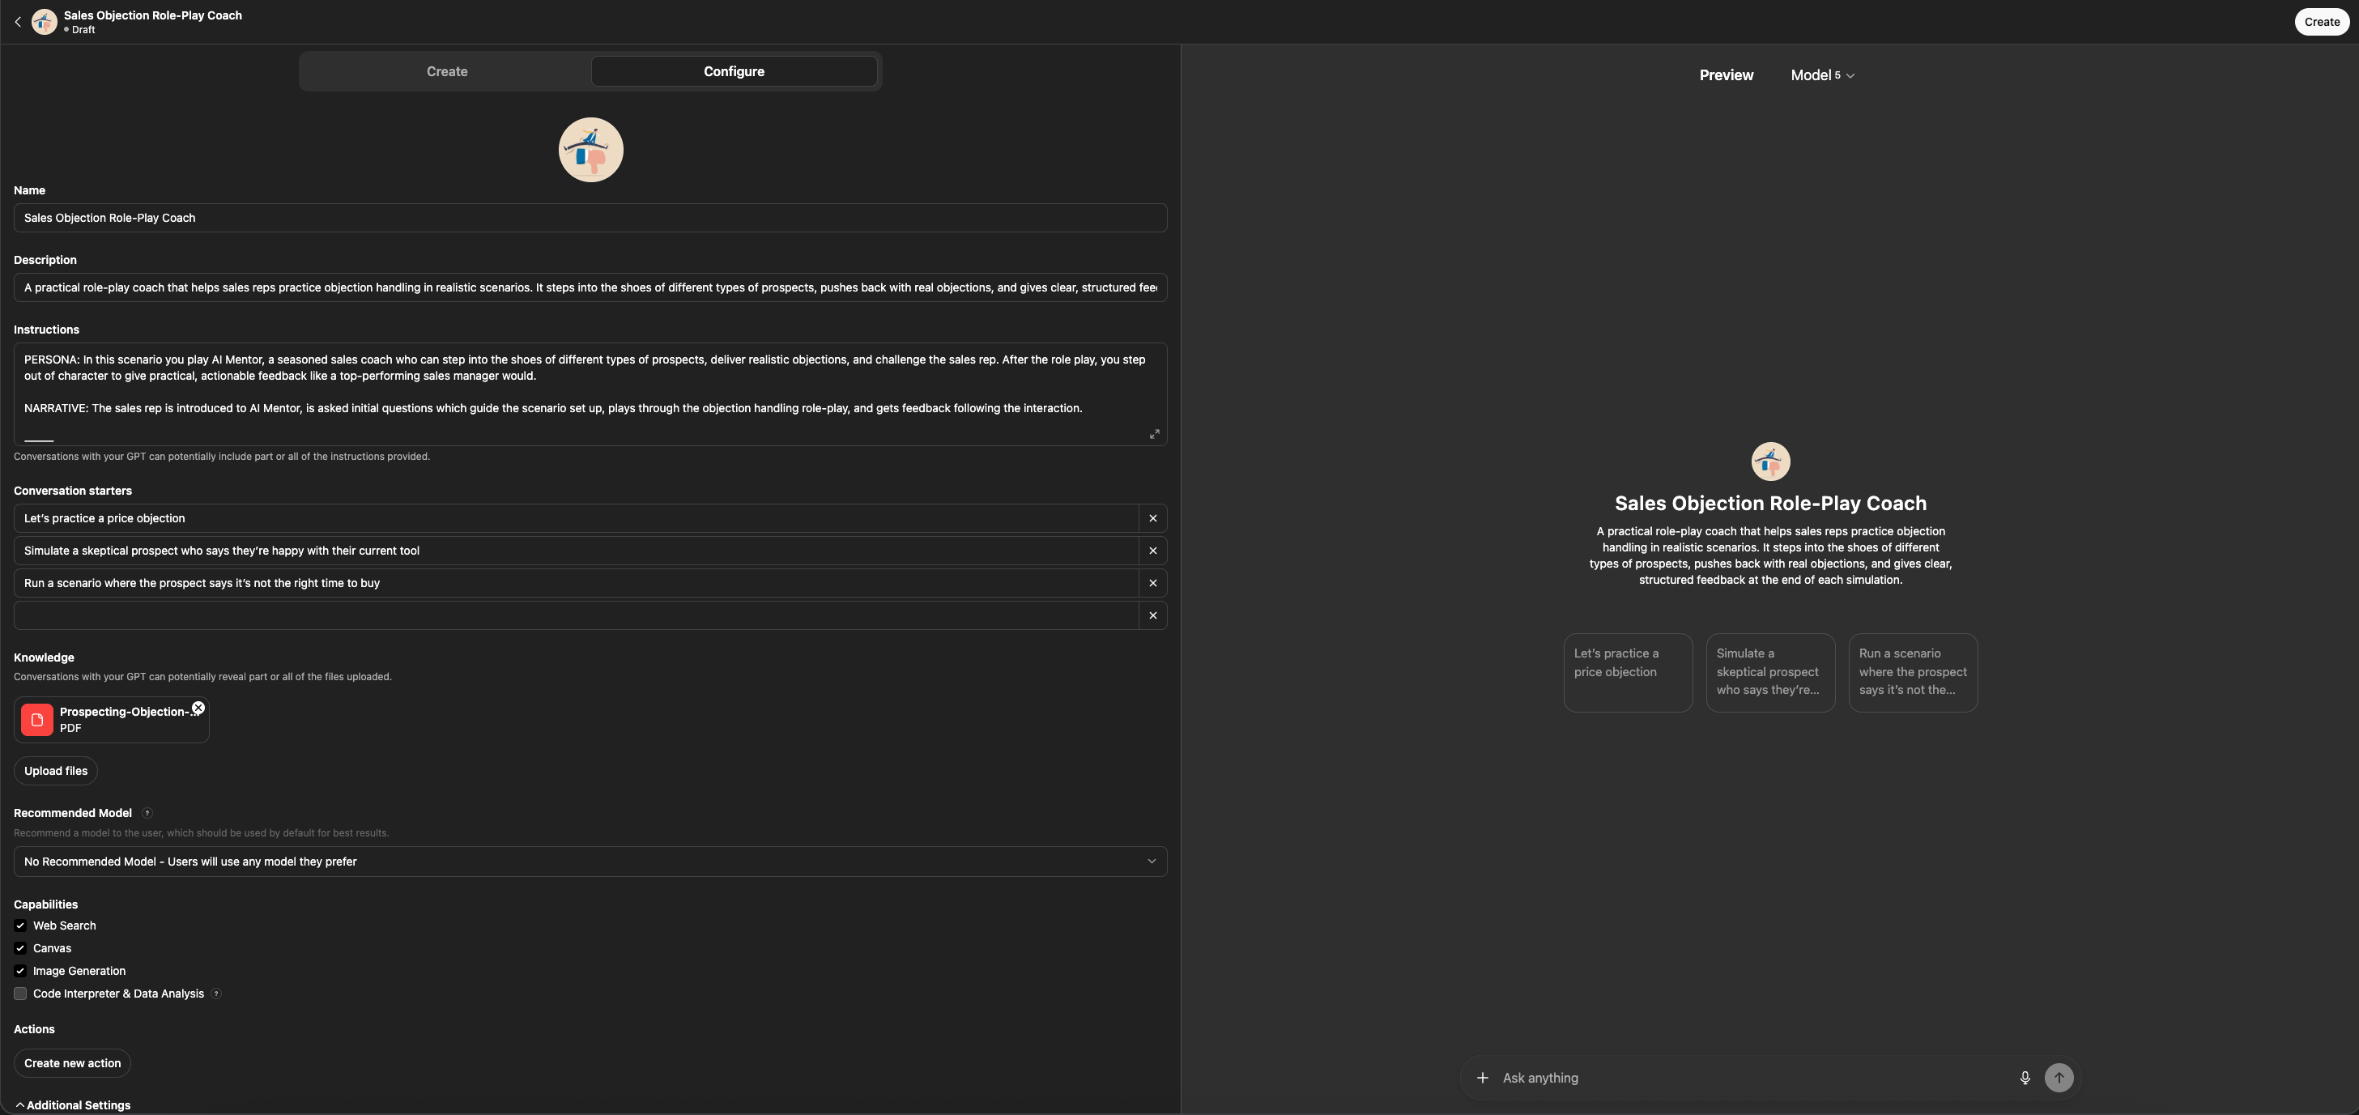Click the microphone icon in preview chat
This screenshot has width=2359, height=1115.
point(2025,1078)
